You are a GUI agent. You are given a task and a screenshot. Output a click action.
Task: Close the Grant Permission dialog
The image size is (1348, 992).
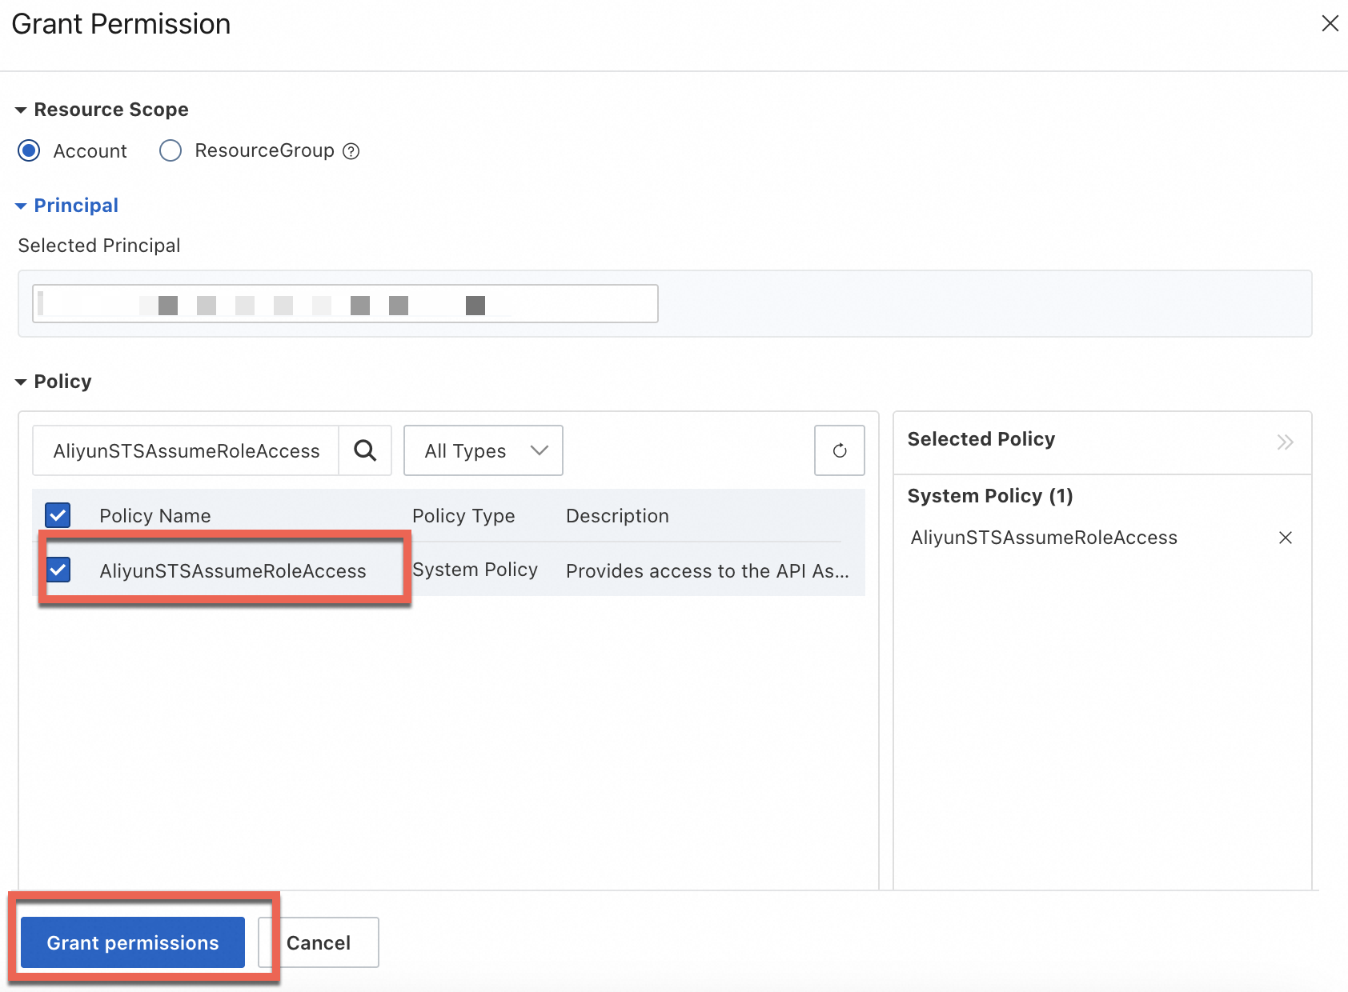coord(1330,24)
